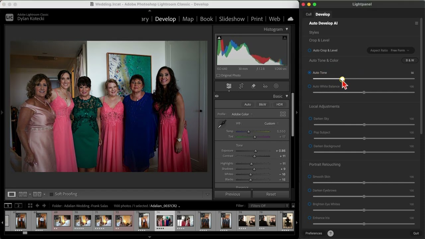This screenshot has width=425, height=239.
Task: Select the Red Eye correction tool
Action: (x=265, y=86)
